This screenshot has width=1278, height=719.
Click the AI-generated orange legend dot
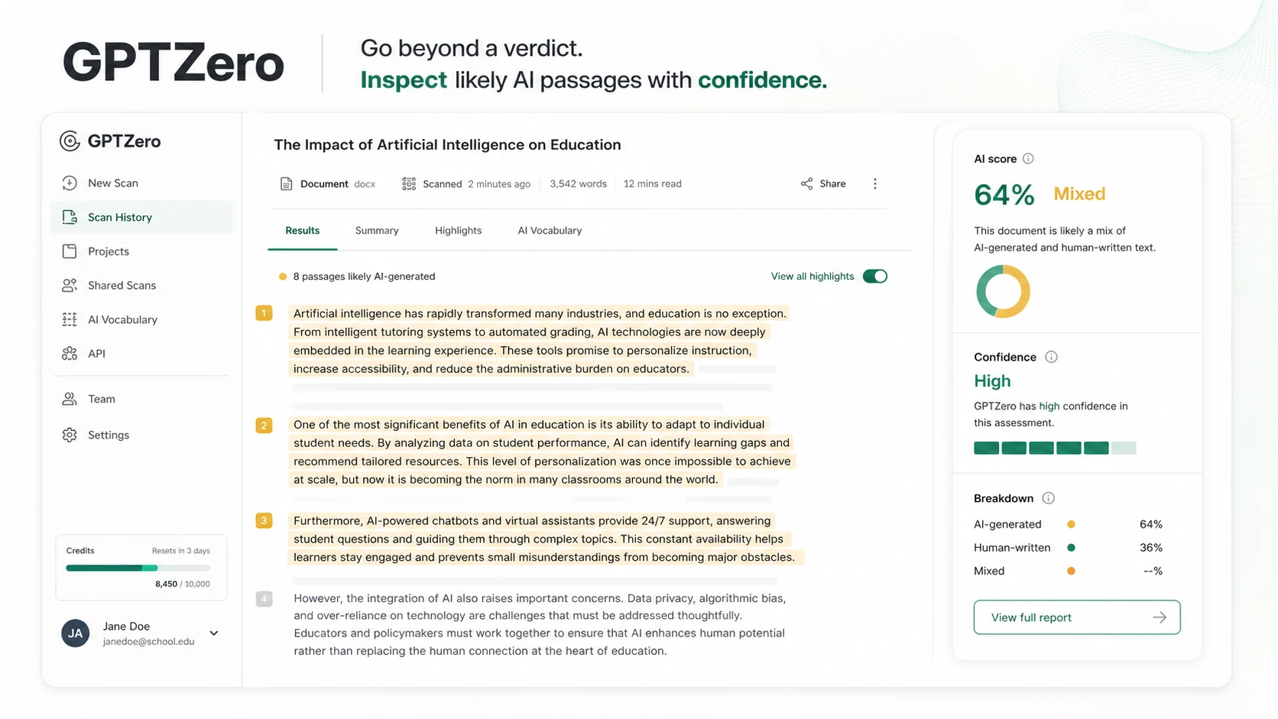click(1071, 524)
